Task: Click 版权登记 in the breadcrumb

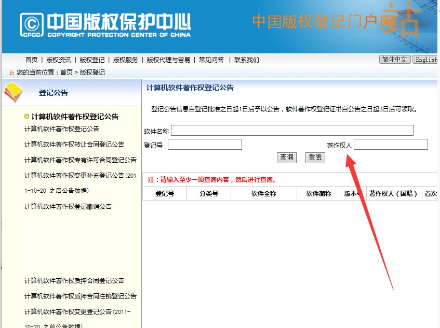Action: click(x=92, y=73)
